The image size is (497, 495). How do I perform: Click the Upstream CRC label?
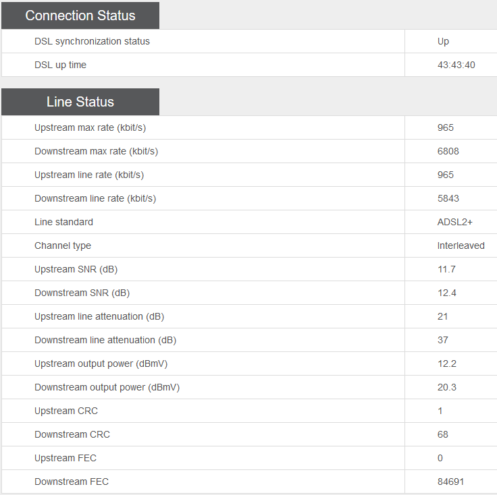pyautogui.click(x=66, y=411)
